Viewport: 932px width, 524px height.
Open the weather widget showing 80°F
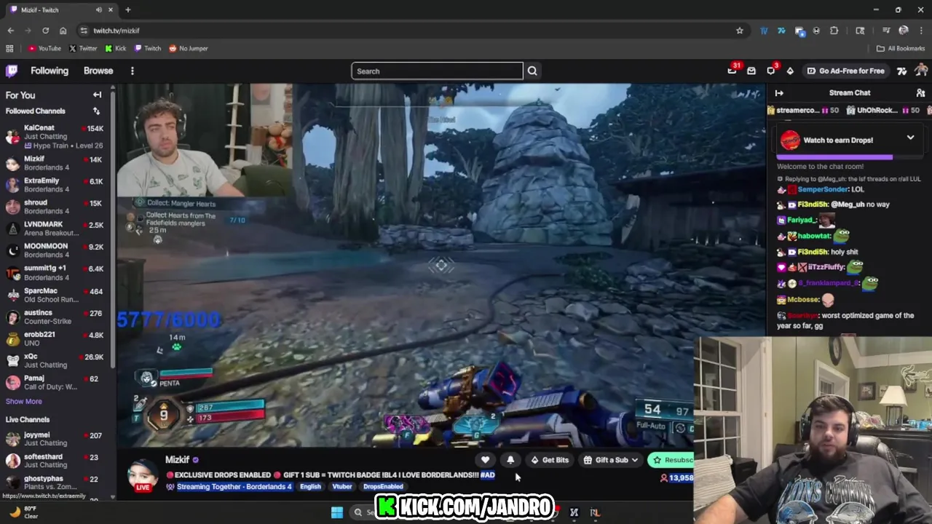pos(22,512)
